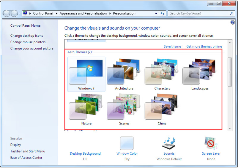Viewport: 238px width, 168px height.
Task: Apply the Characters theme
Action: (x=162, y=74)
